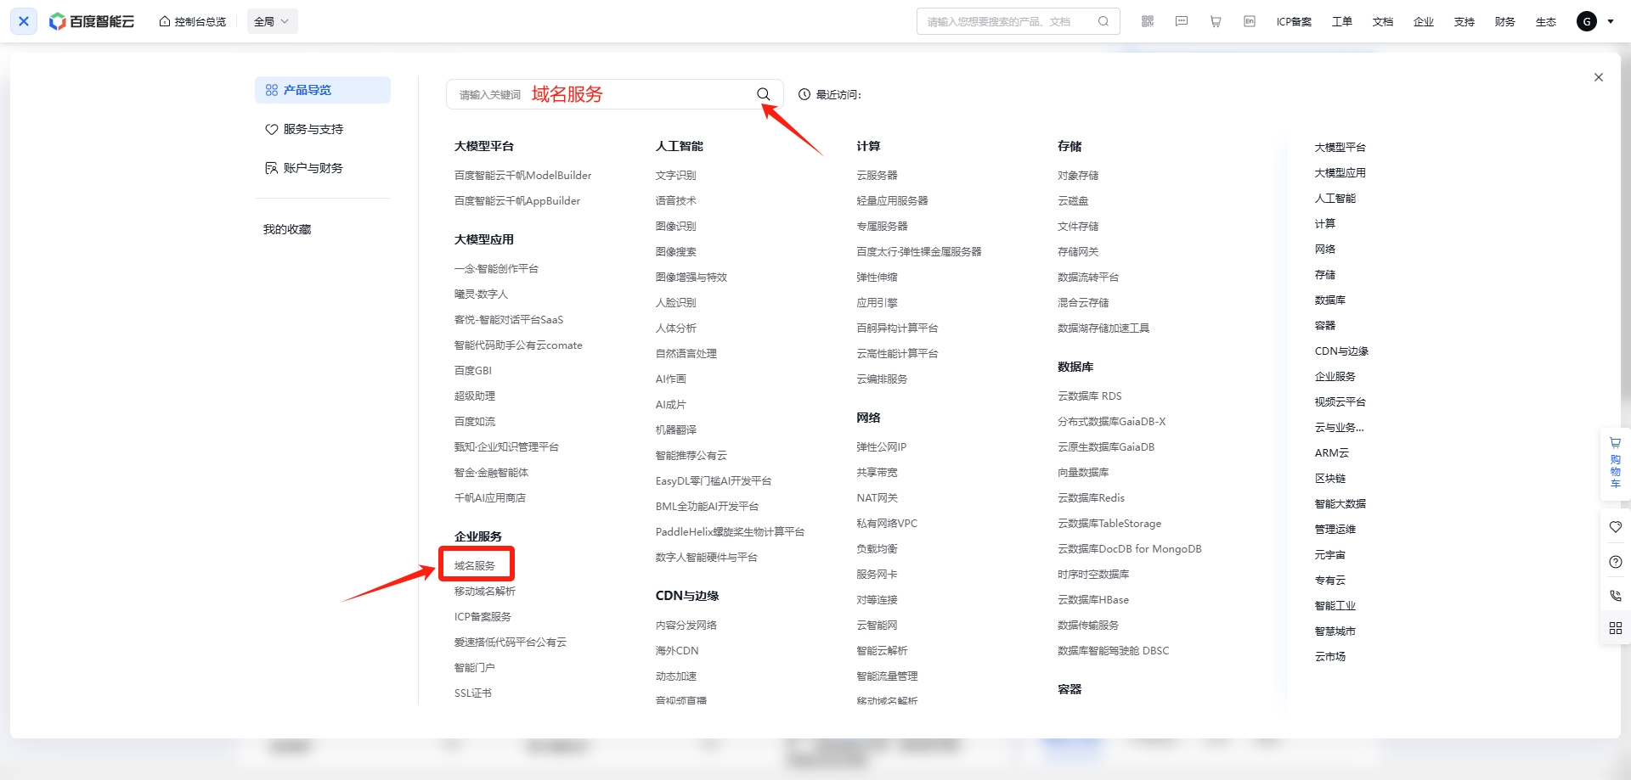Expand the account dropdown arrow beside the avatar

1611,22
